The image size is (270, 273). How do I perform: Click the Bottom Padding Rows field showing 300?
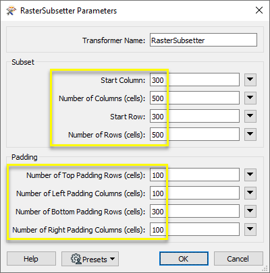pyautogui.click(x=194, y=211)
